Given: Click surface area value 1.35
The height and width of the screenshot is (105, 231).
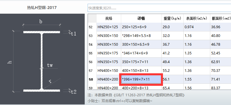Looking at the screenshot, I should 197,53.
